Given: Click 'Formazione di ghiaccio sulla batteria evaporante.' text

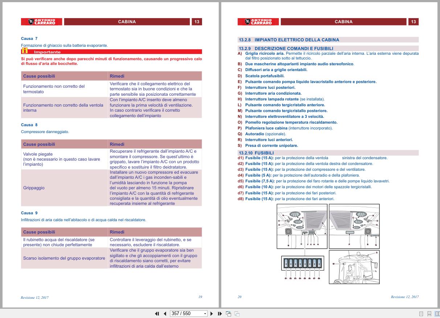Looking at the screenshot, I should coord(64,45).
